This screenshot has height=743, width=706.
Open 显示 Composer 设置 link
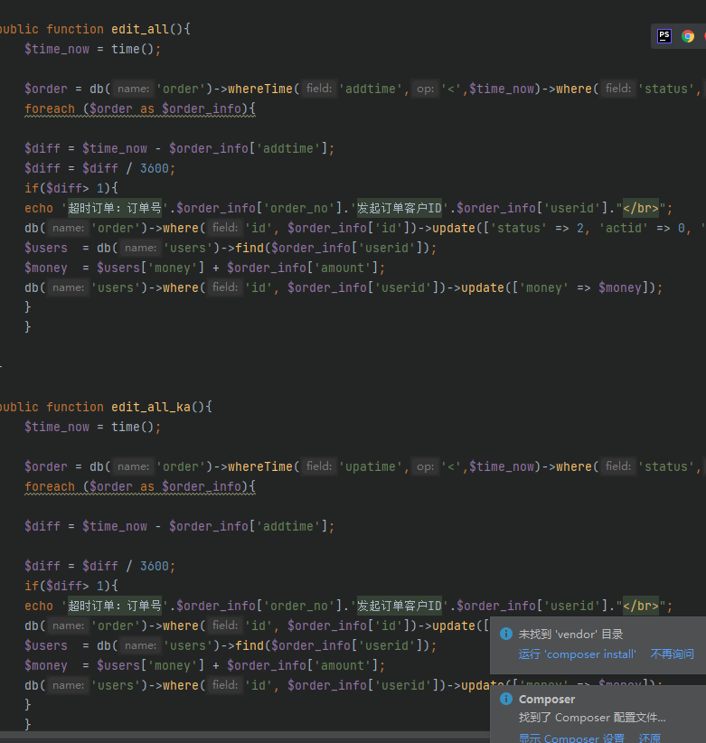(571, 738)
